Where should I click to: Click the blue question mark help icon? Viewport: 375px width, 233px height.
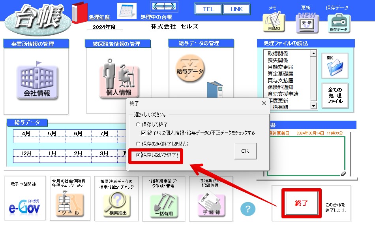click(248, 209)
